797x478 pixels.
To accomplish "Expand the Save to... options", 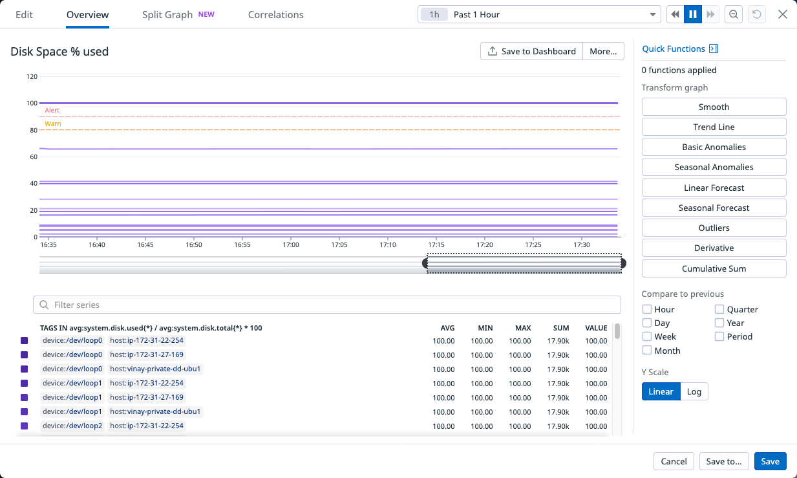I will click(x=724, y=461).
